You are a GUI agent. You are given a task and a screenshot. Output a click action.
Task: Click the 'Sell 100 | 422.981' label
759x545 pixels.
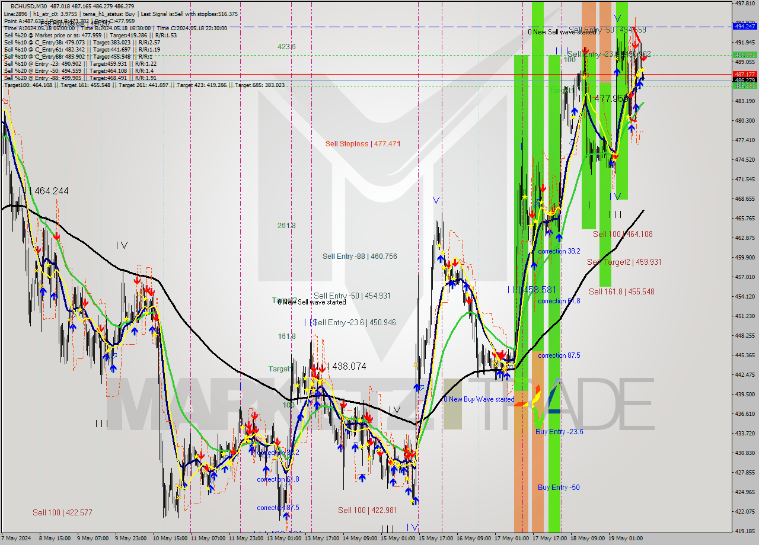(x=368, y=510)
